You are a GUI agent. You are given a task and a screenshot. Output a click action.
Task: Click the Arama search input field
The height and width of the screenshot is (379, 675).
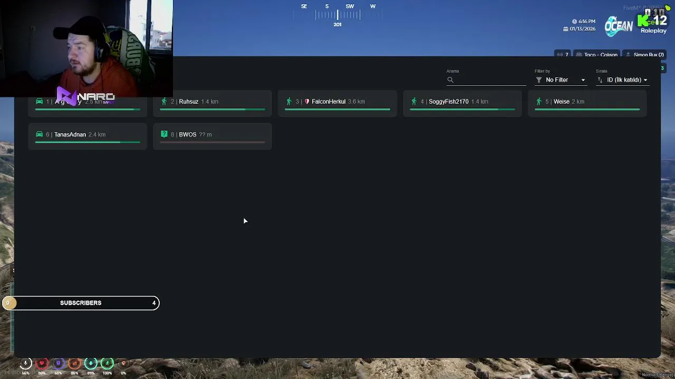486,80
